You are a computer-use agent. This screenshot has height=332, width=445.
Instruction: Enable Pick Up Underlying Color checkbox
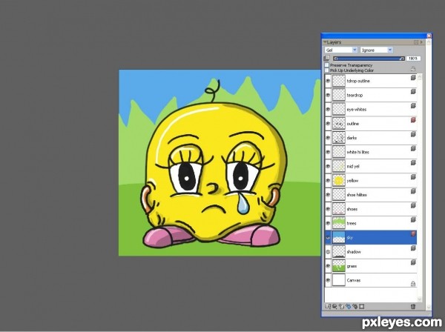click(326, 70)
